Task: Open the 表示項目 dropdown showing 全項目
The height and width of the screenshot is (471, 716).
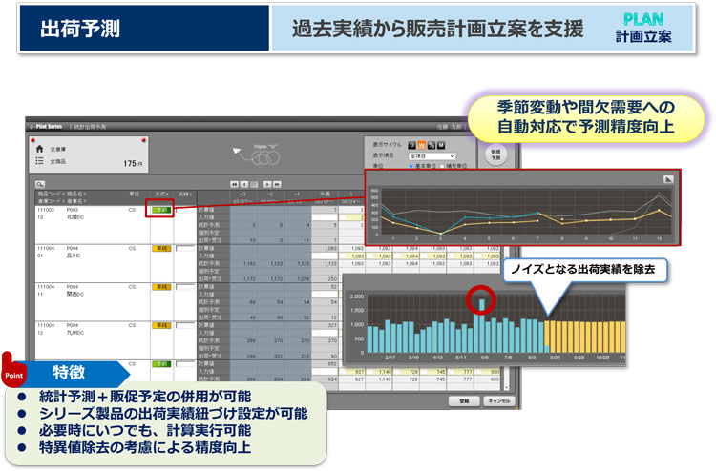Action: (x=432, y=156)
